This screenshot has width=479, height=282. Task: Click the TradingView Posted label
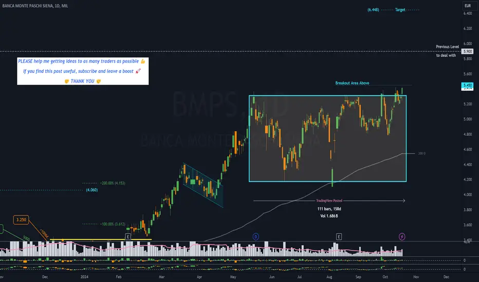click(x=329, y=200)
